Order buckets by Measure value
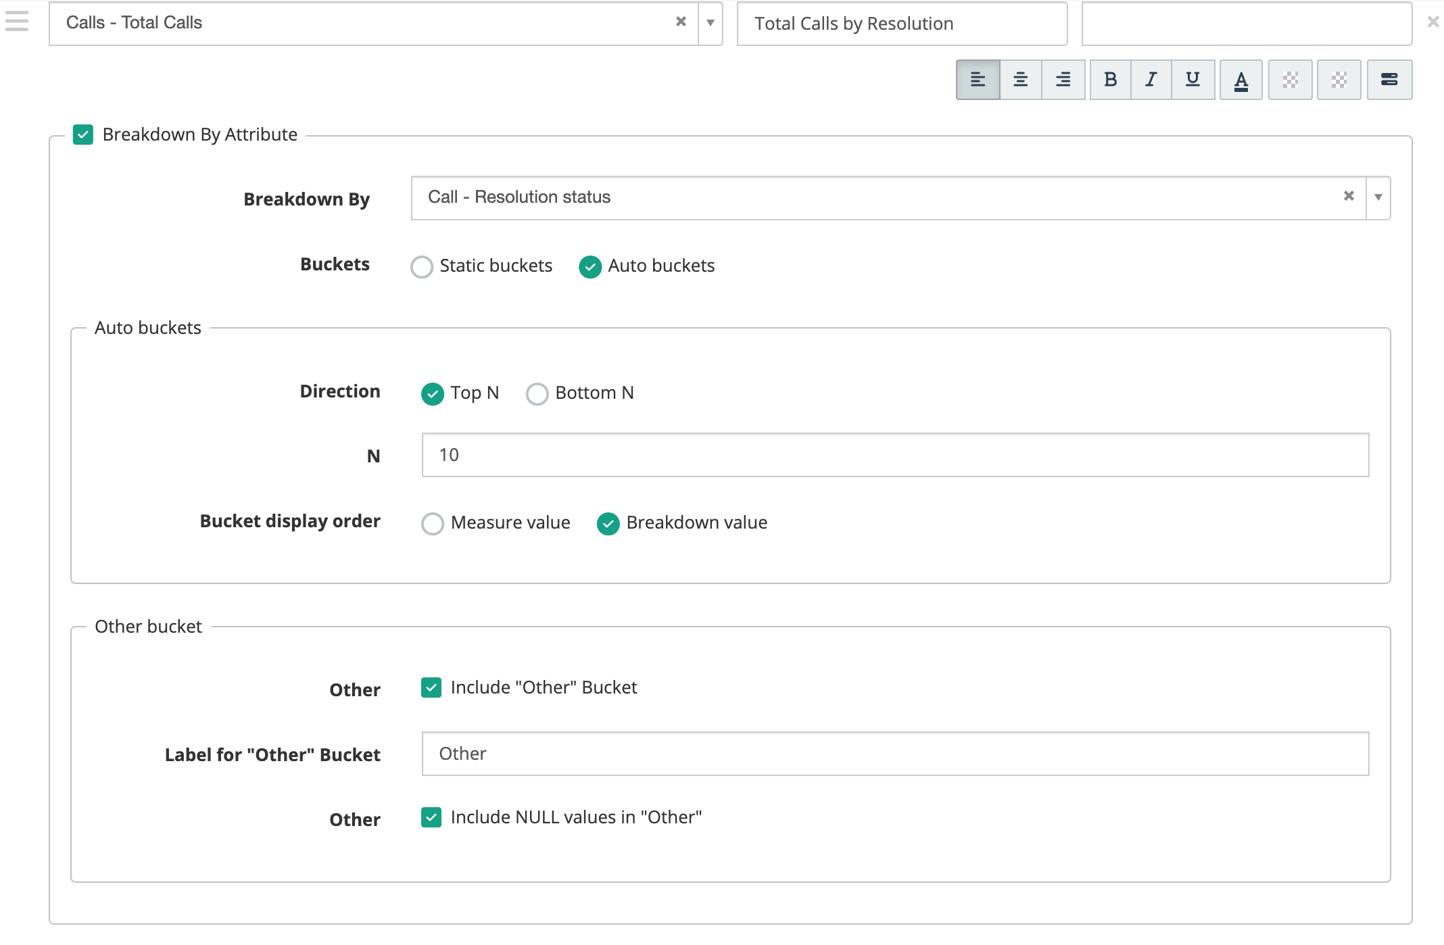 pos(433,523)
